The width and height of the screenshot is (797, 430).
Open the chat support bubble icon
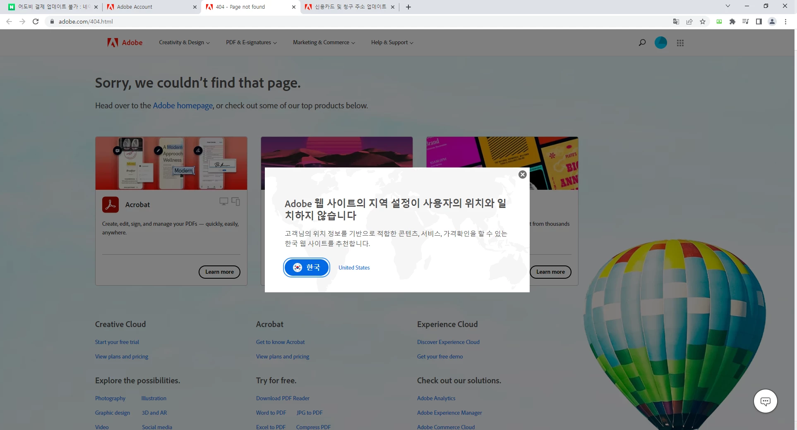tap(766, 401)
